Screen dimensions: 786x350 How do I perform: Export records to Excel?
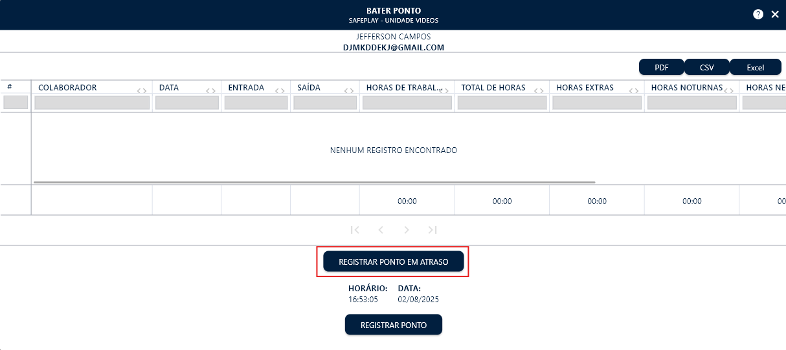755,67
